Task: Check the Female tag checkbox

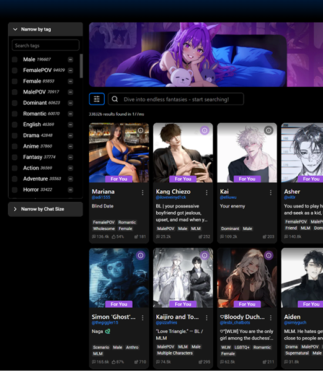Action: [x=15, y=81]
